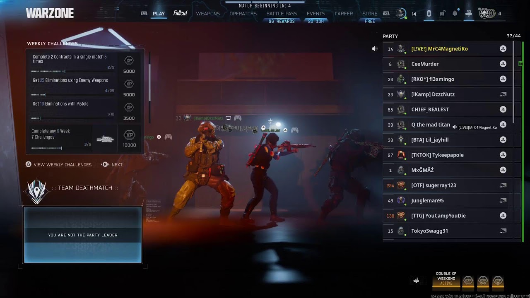530x298 pixels.
Task: Open the main menu list icon
Action: click(x=429, y=14)
